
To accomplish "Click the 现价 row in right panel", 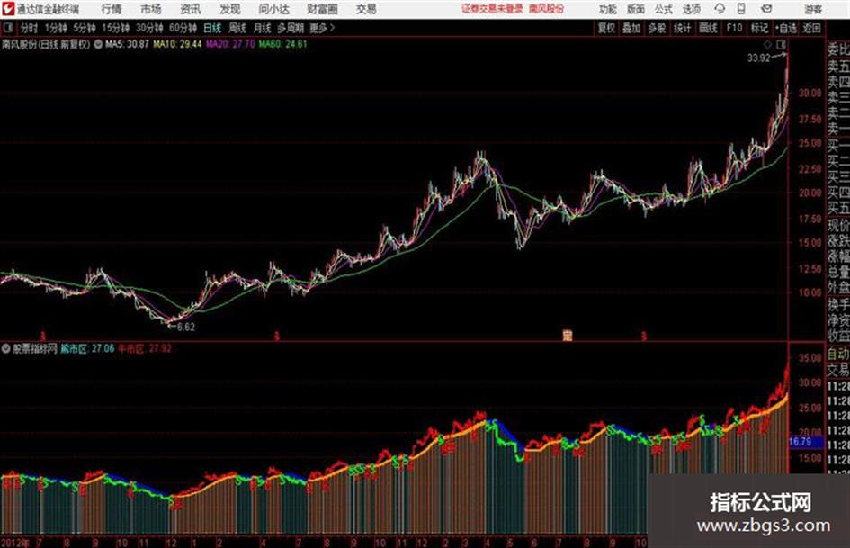I will pos(838,225).
